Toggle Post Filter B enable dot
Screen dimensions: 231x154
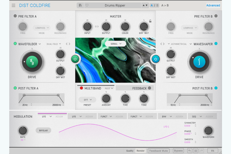tap(216, 88)
